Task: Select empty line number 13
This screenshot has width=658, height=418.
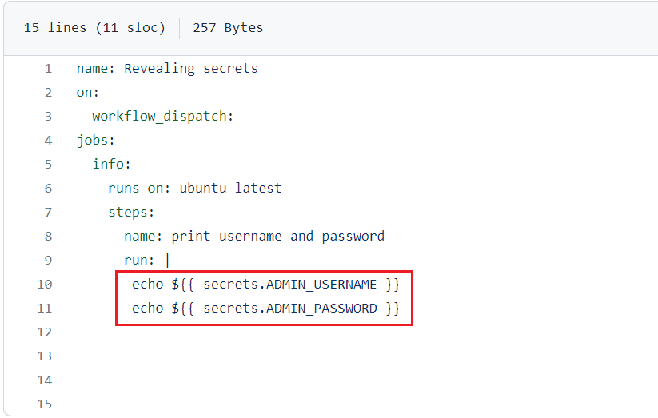Action: [44, 356]
